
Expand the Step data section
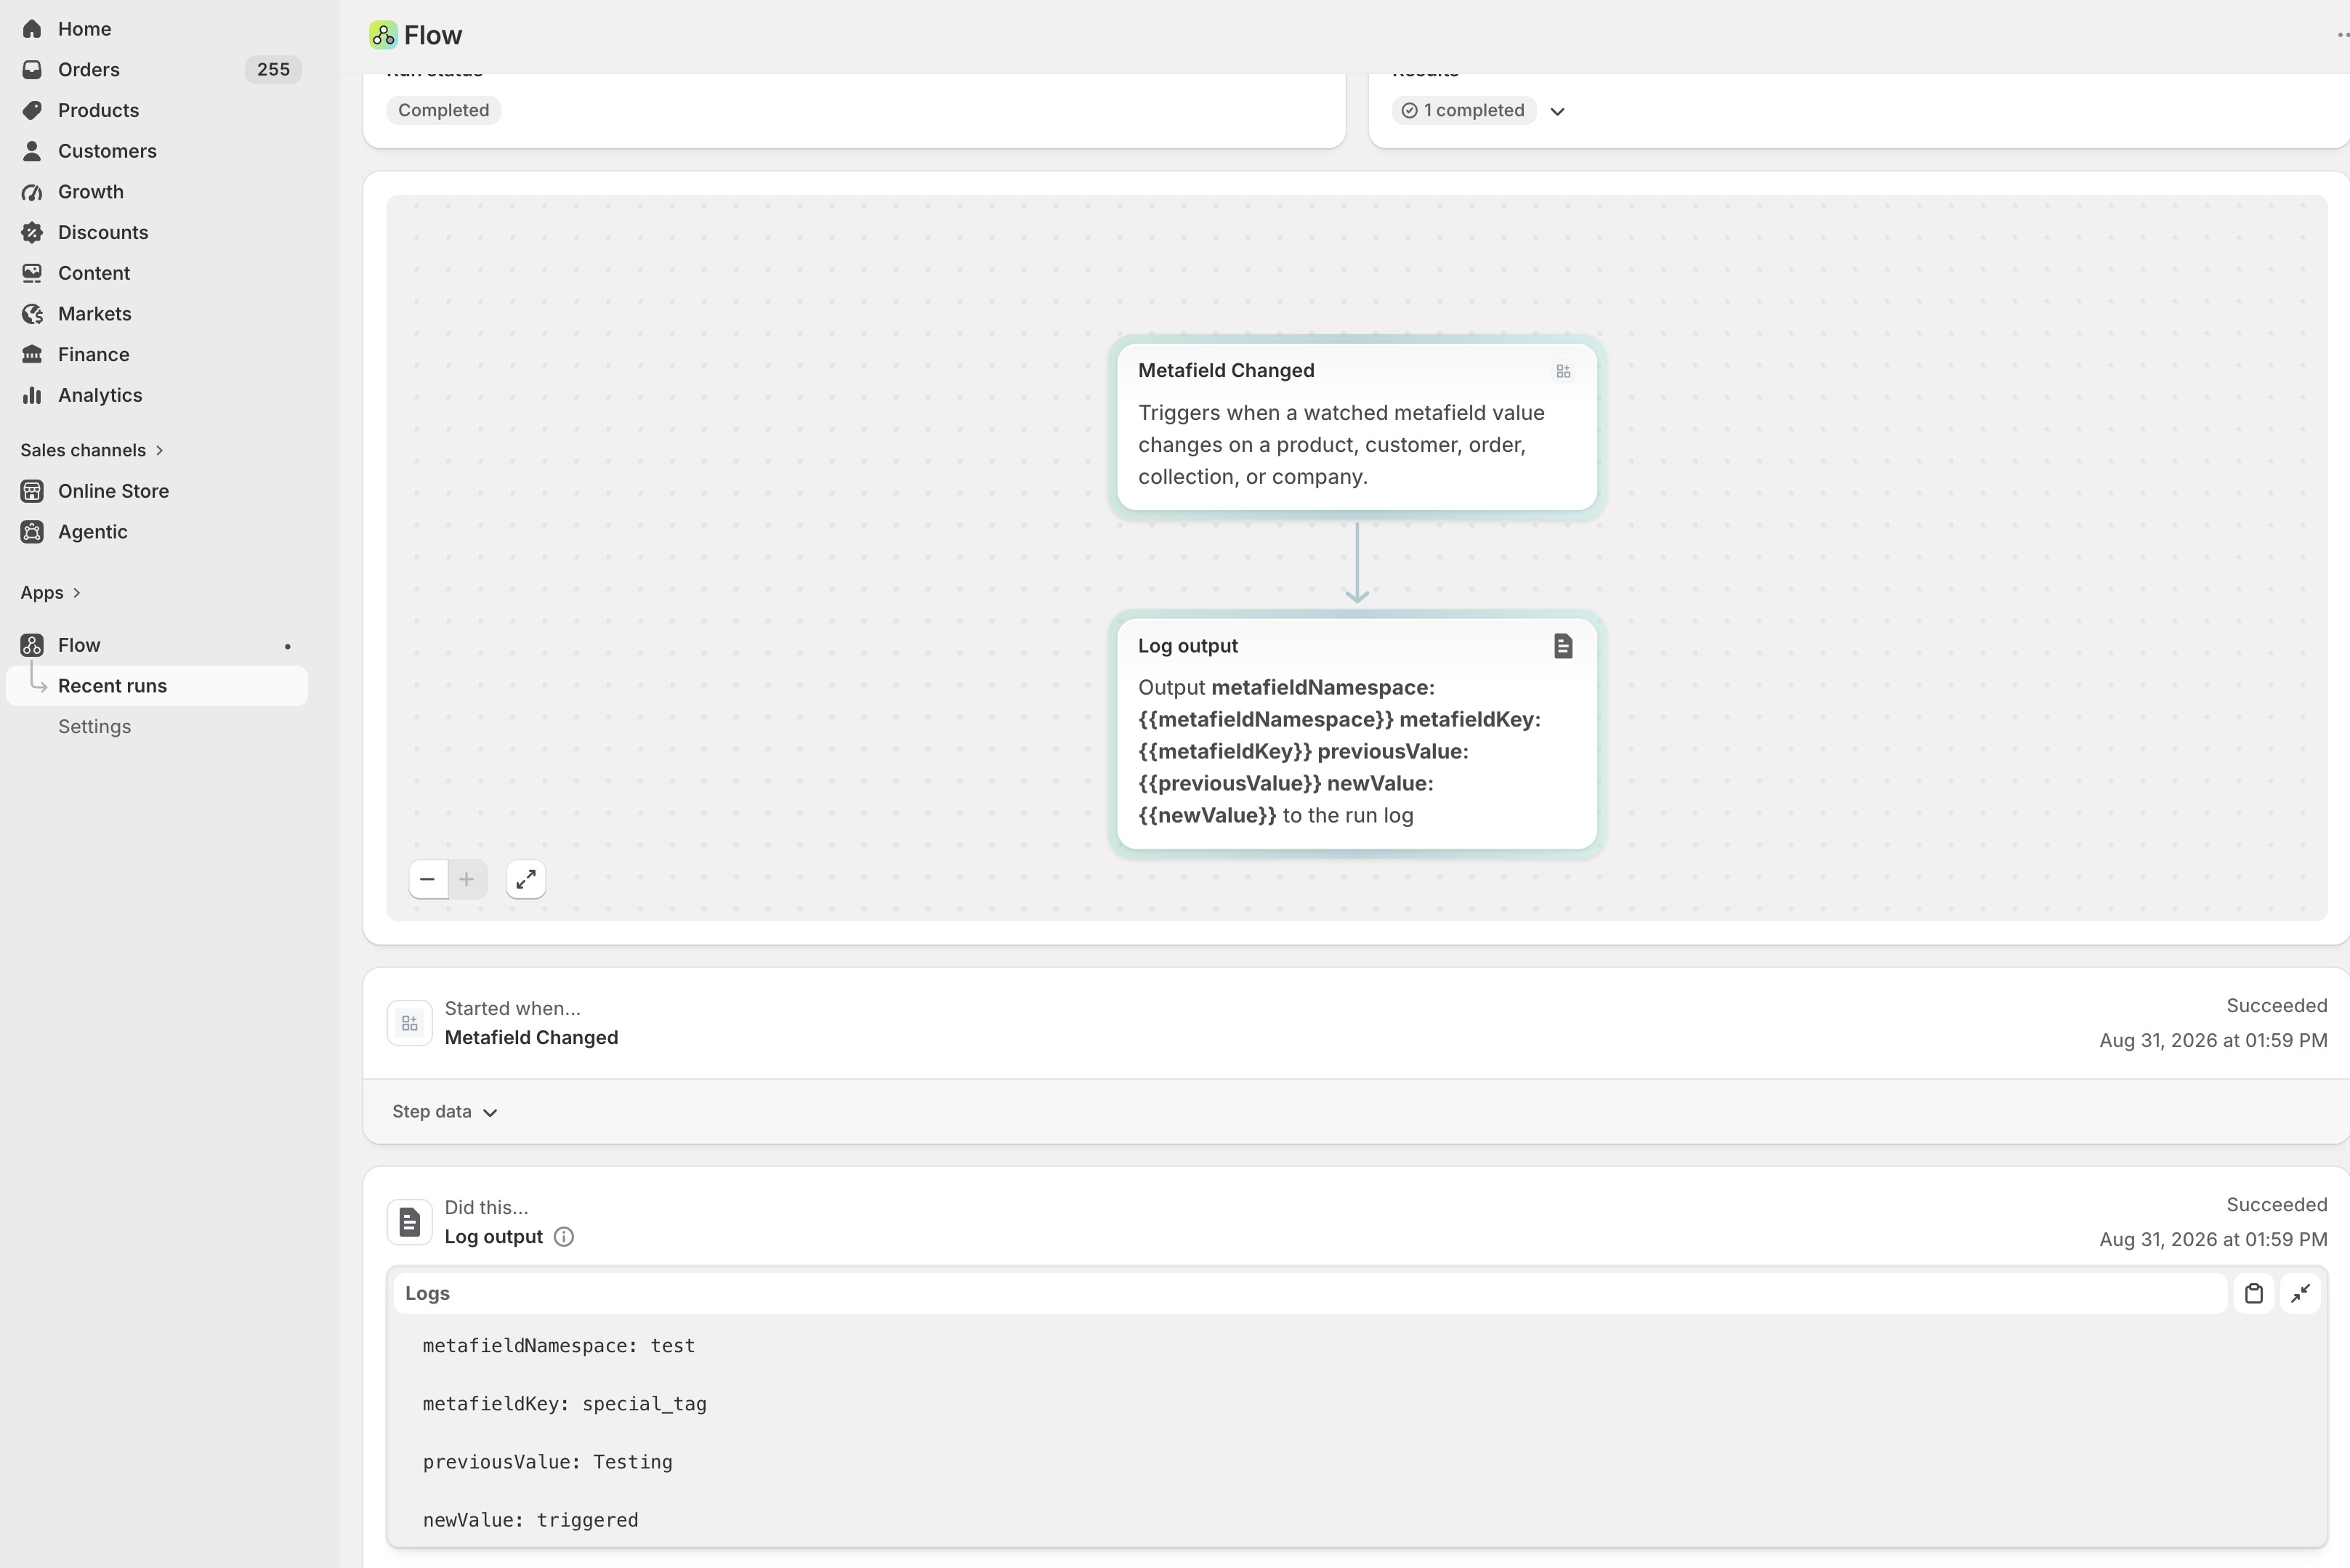(445, 1112)
